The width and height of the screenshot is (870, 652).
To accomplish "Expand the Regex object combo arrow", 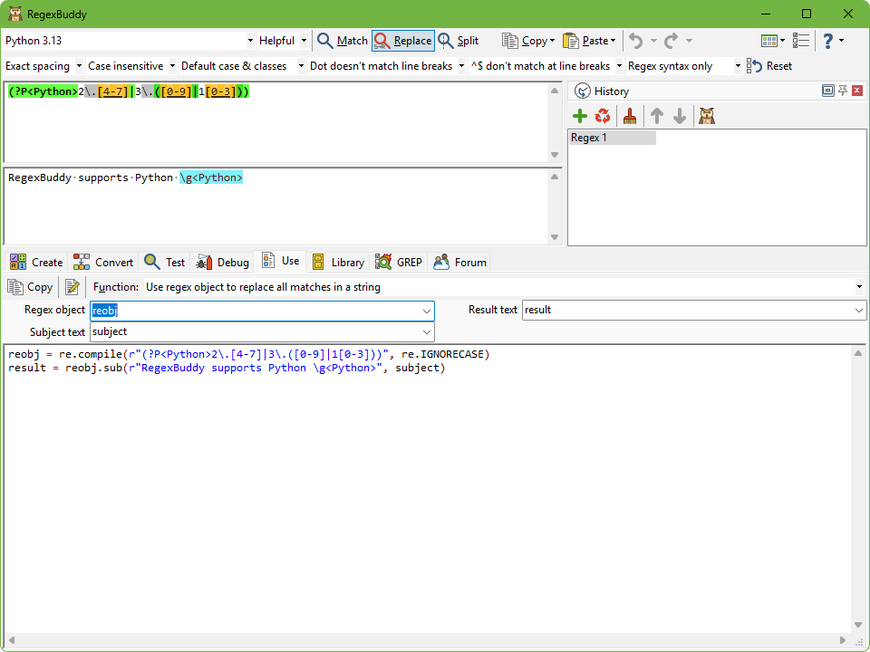I will pos(427,311).
